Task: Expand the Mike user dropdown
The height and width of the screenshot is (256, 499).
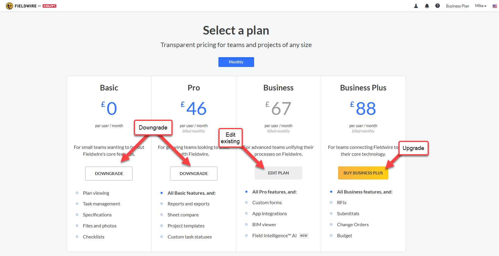Action: point(481,6)
